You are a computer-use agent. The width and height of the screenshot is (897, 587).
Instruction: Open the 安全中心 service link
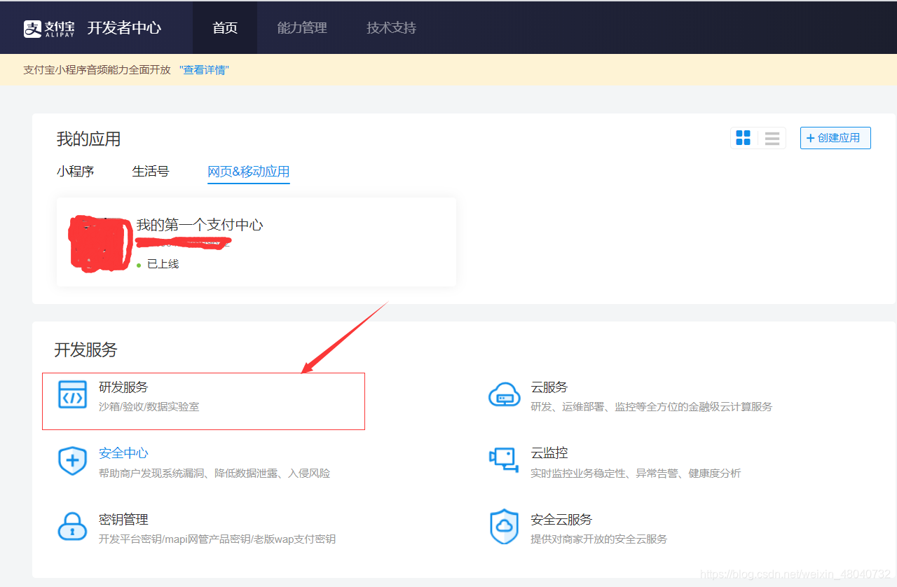pos(123,453)
